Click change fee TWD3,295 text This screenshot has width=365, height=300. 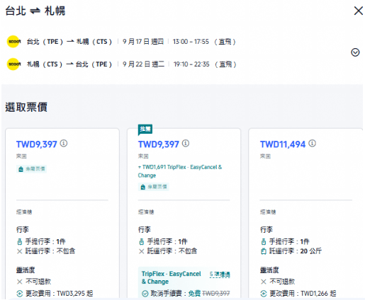(x=60, y=294)
